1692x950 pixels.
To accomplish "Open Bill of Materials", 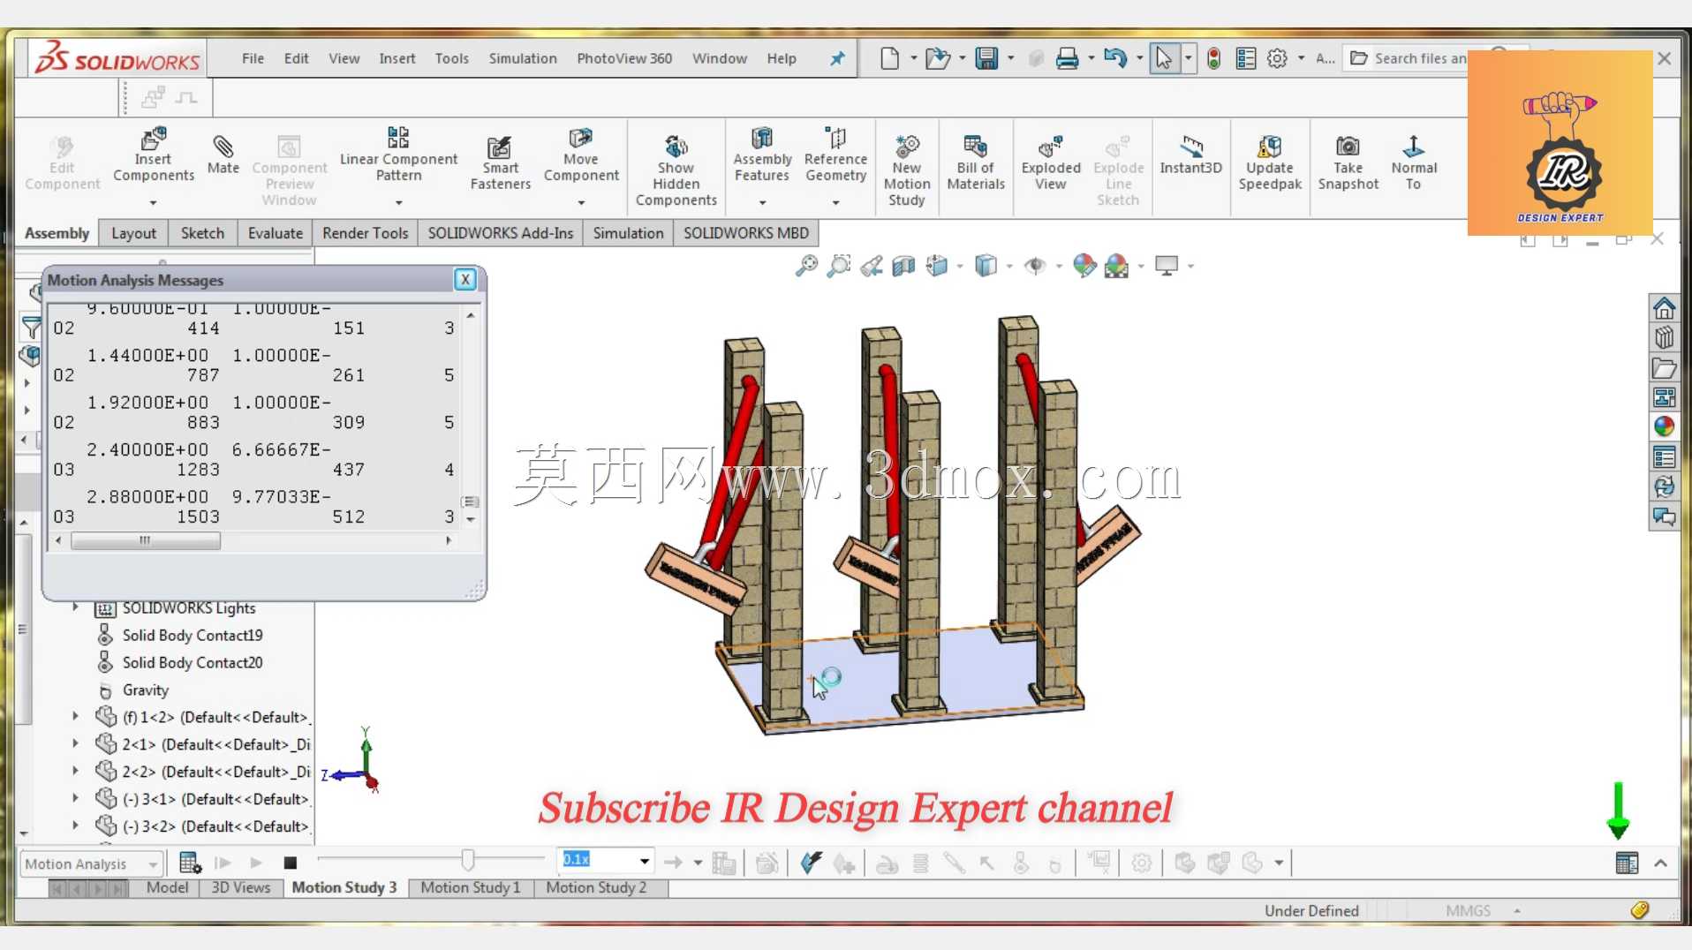I will pos(976,163).
